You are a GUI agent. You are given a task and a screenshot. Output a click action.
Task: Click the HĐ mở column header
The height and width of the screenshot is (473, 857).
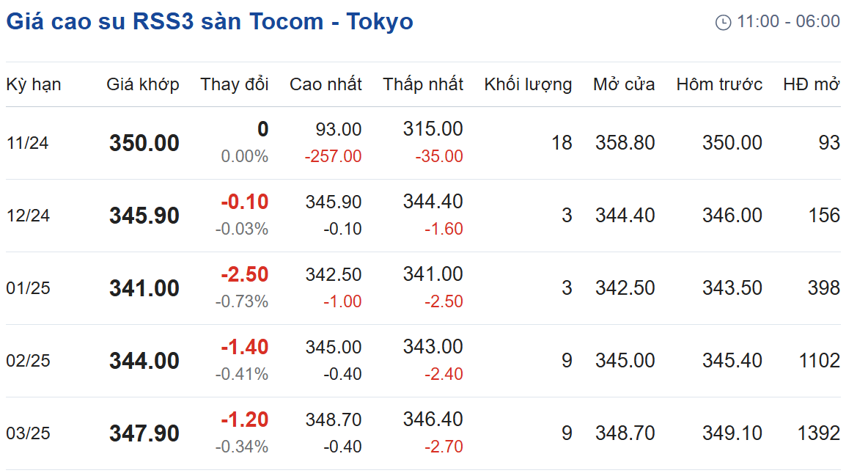pos(811,84)
